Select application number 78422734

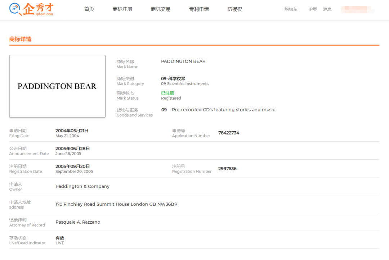(x=228, y=133)
